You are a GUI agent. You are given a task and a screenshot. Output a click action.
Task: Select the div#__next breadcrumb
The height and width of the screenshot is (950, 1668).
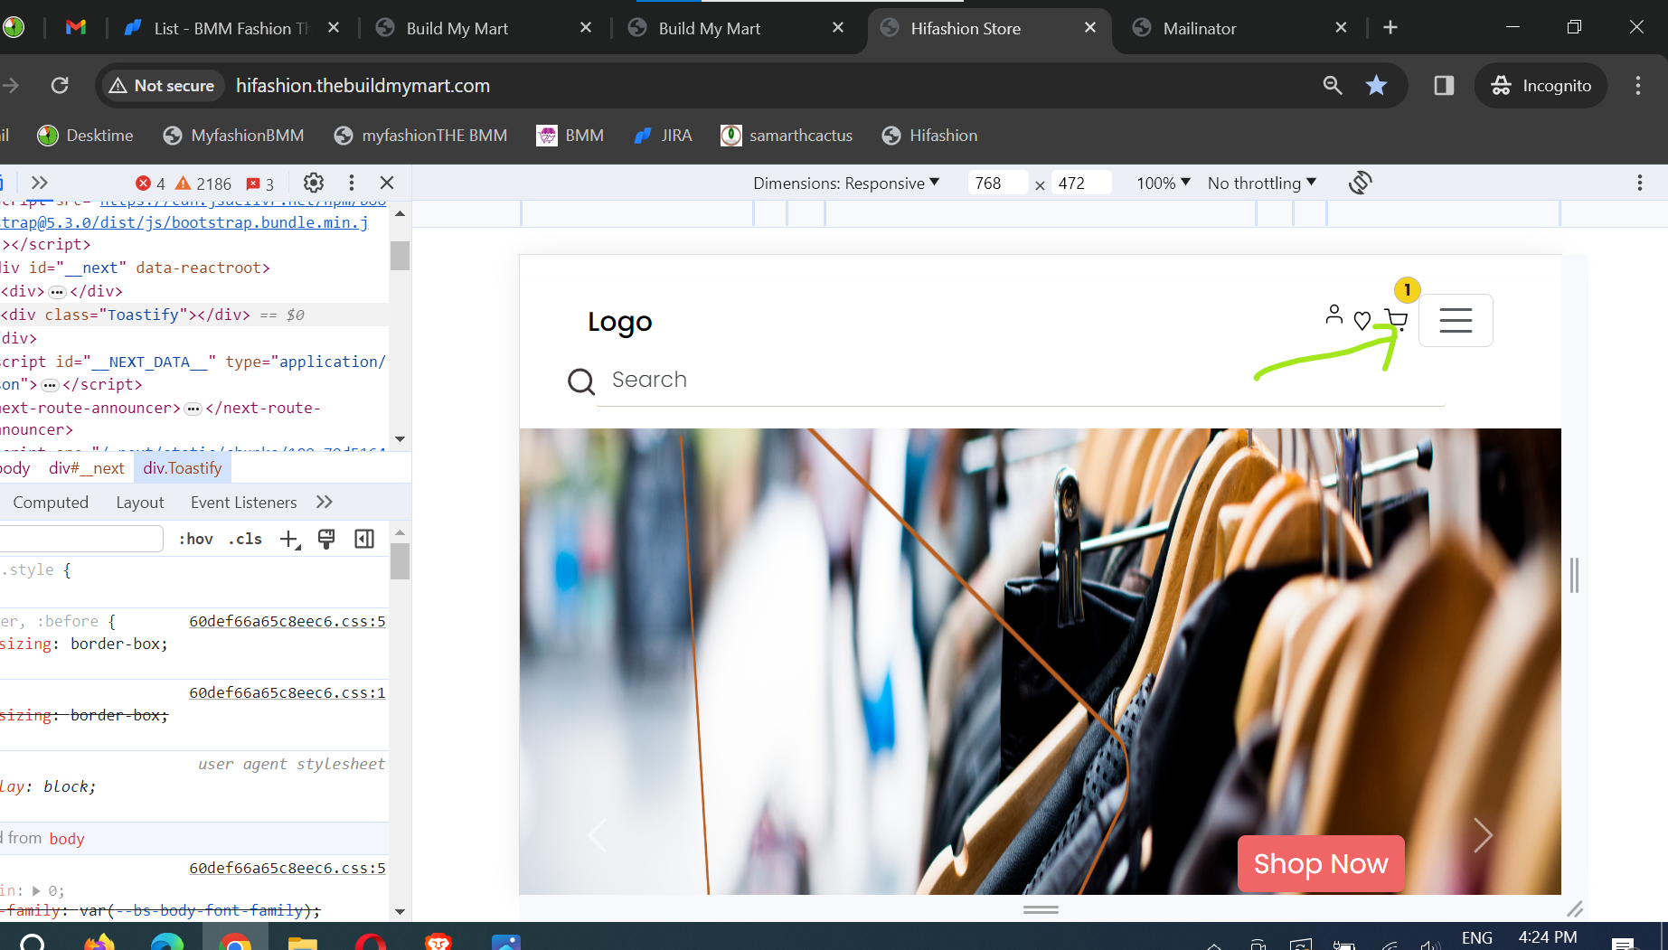[87, 468]
